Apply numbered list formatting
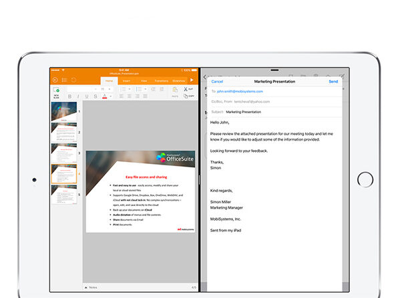 (x=123, y=89)
